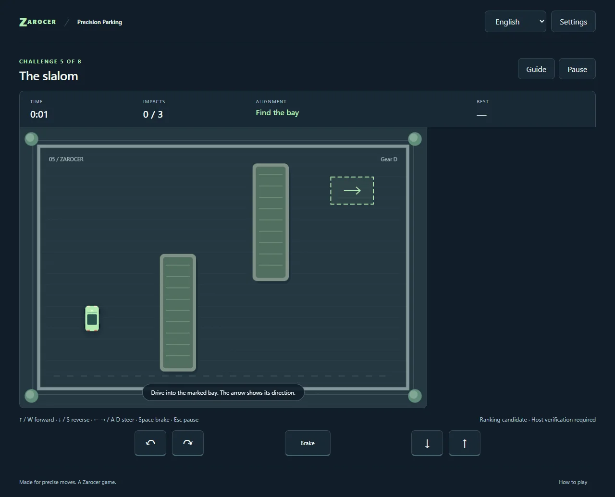Click the steer right curved arrow button
This screenshot has width=615, height=497.
[x=188, y=443]
